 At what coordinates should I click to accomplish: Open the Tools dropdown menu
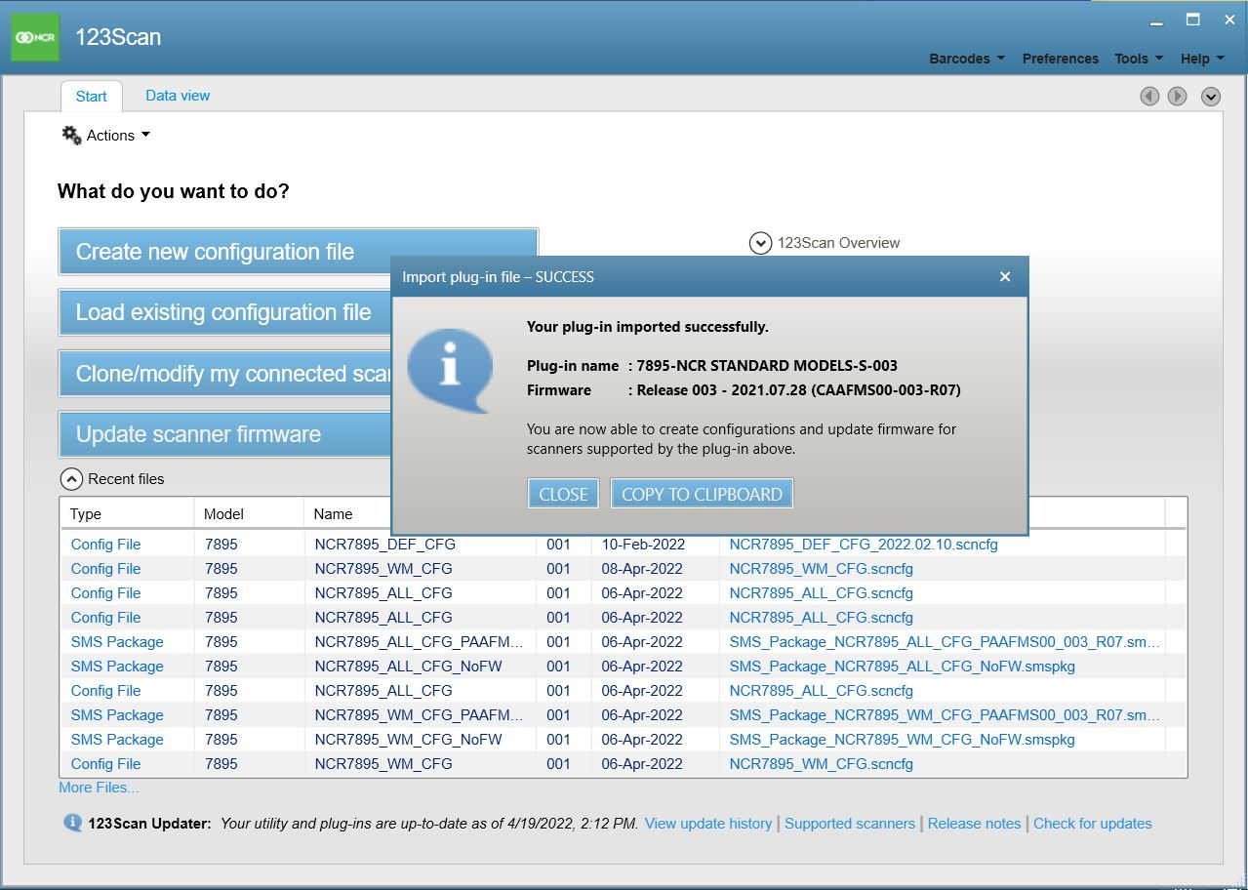coord(1139,59)
